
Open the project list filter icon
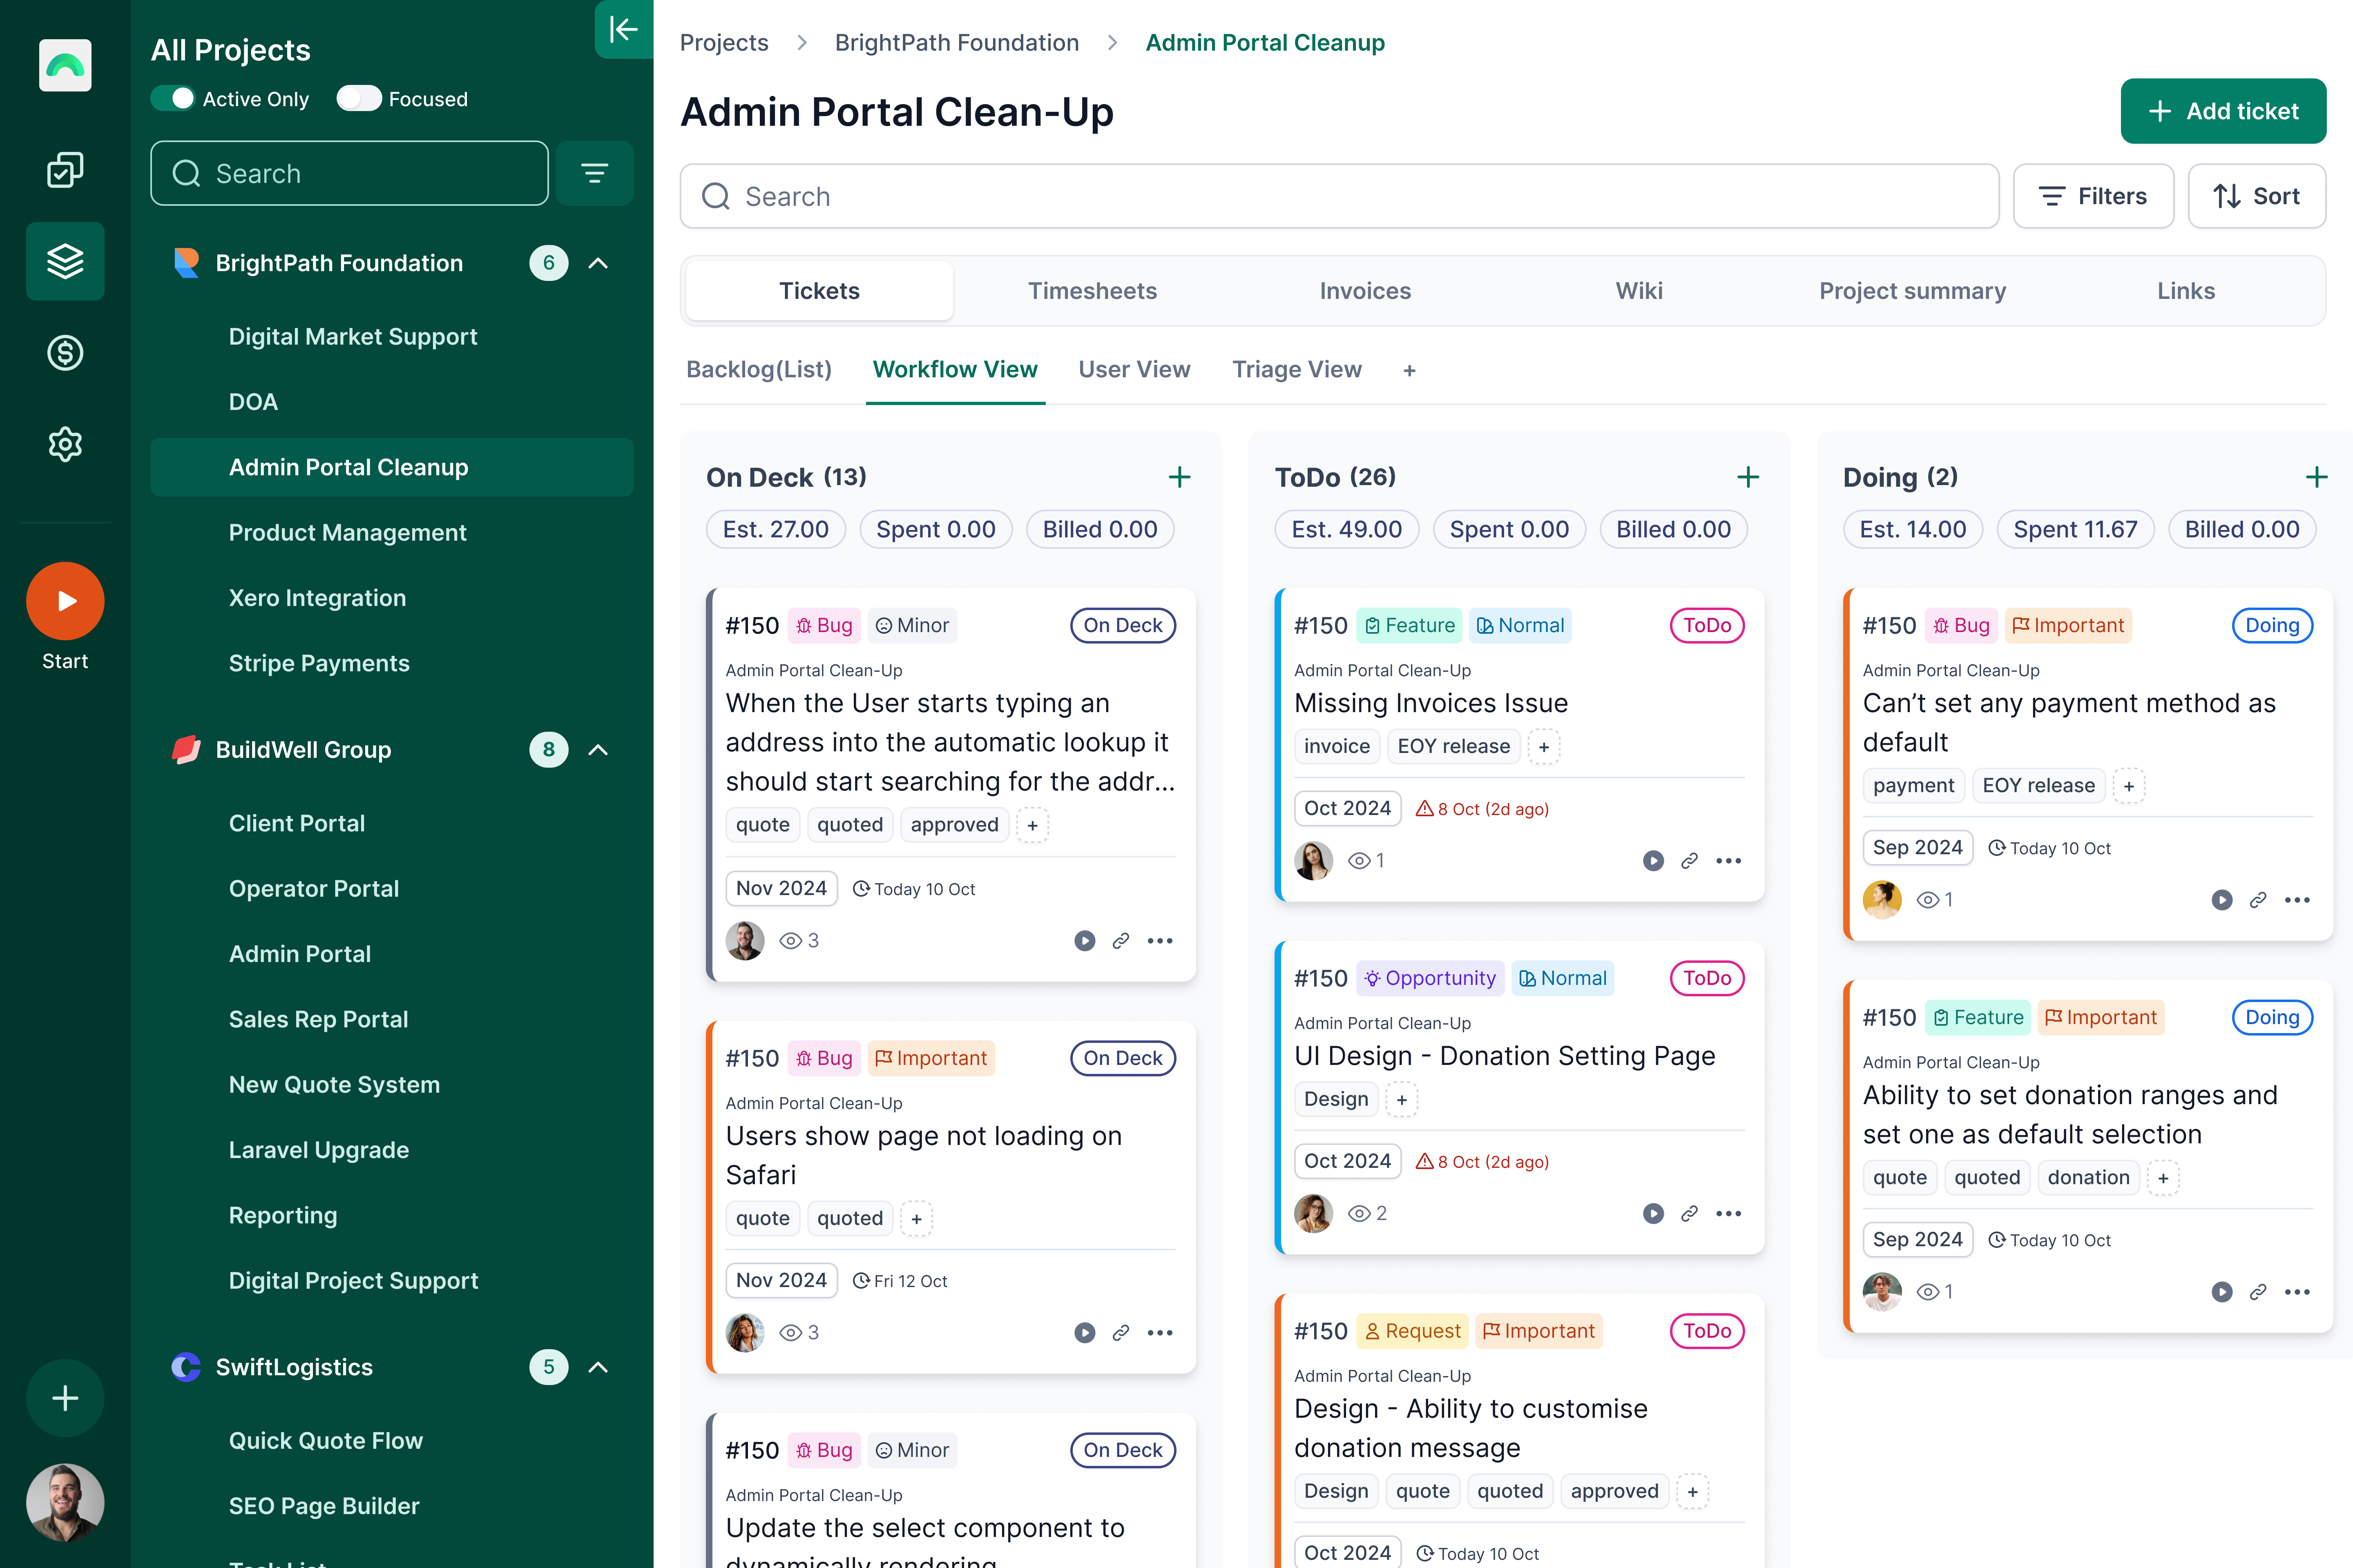[595, 173]
